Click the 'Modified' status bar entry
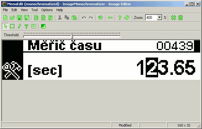The image size is (202, 129). click(x=125, y=125)
